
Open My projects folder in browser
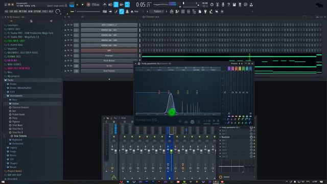coord(14,76)
